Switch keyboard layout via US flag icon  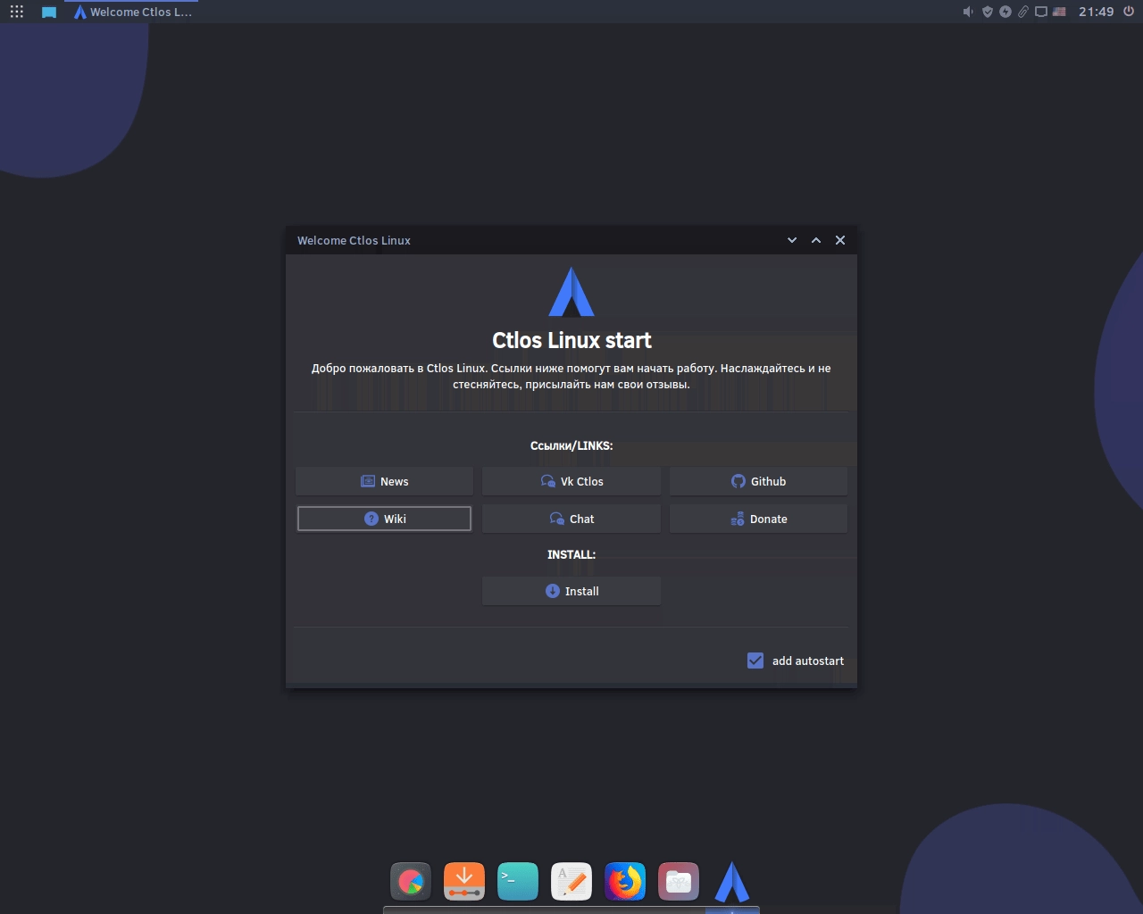(1059, 12)
